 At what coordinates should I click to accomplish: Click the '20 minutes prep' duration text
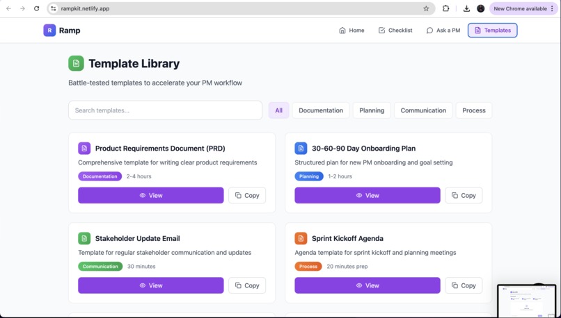(x=347, y=266)
